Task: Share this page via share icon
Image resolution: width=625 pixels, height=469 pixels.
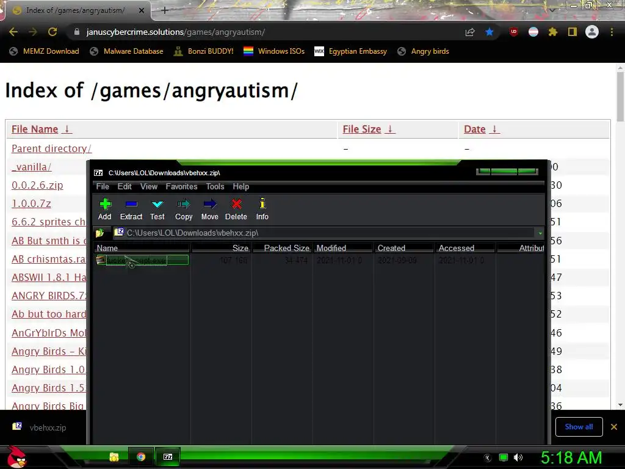Action: tap(470, 32)
